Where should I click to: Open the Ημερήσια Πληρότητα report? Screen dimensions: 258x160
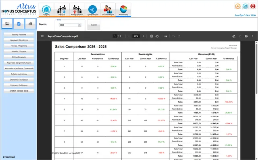[19, 40]
